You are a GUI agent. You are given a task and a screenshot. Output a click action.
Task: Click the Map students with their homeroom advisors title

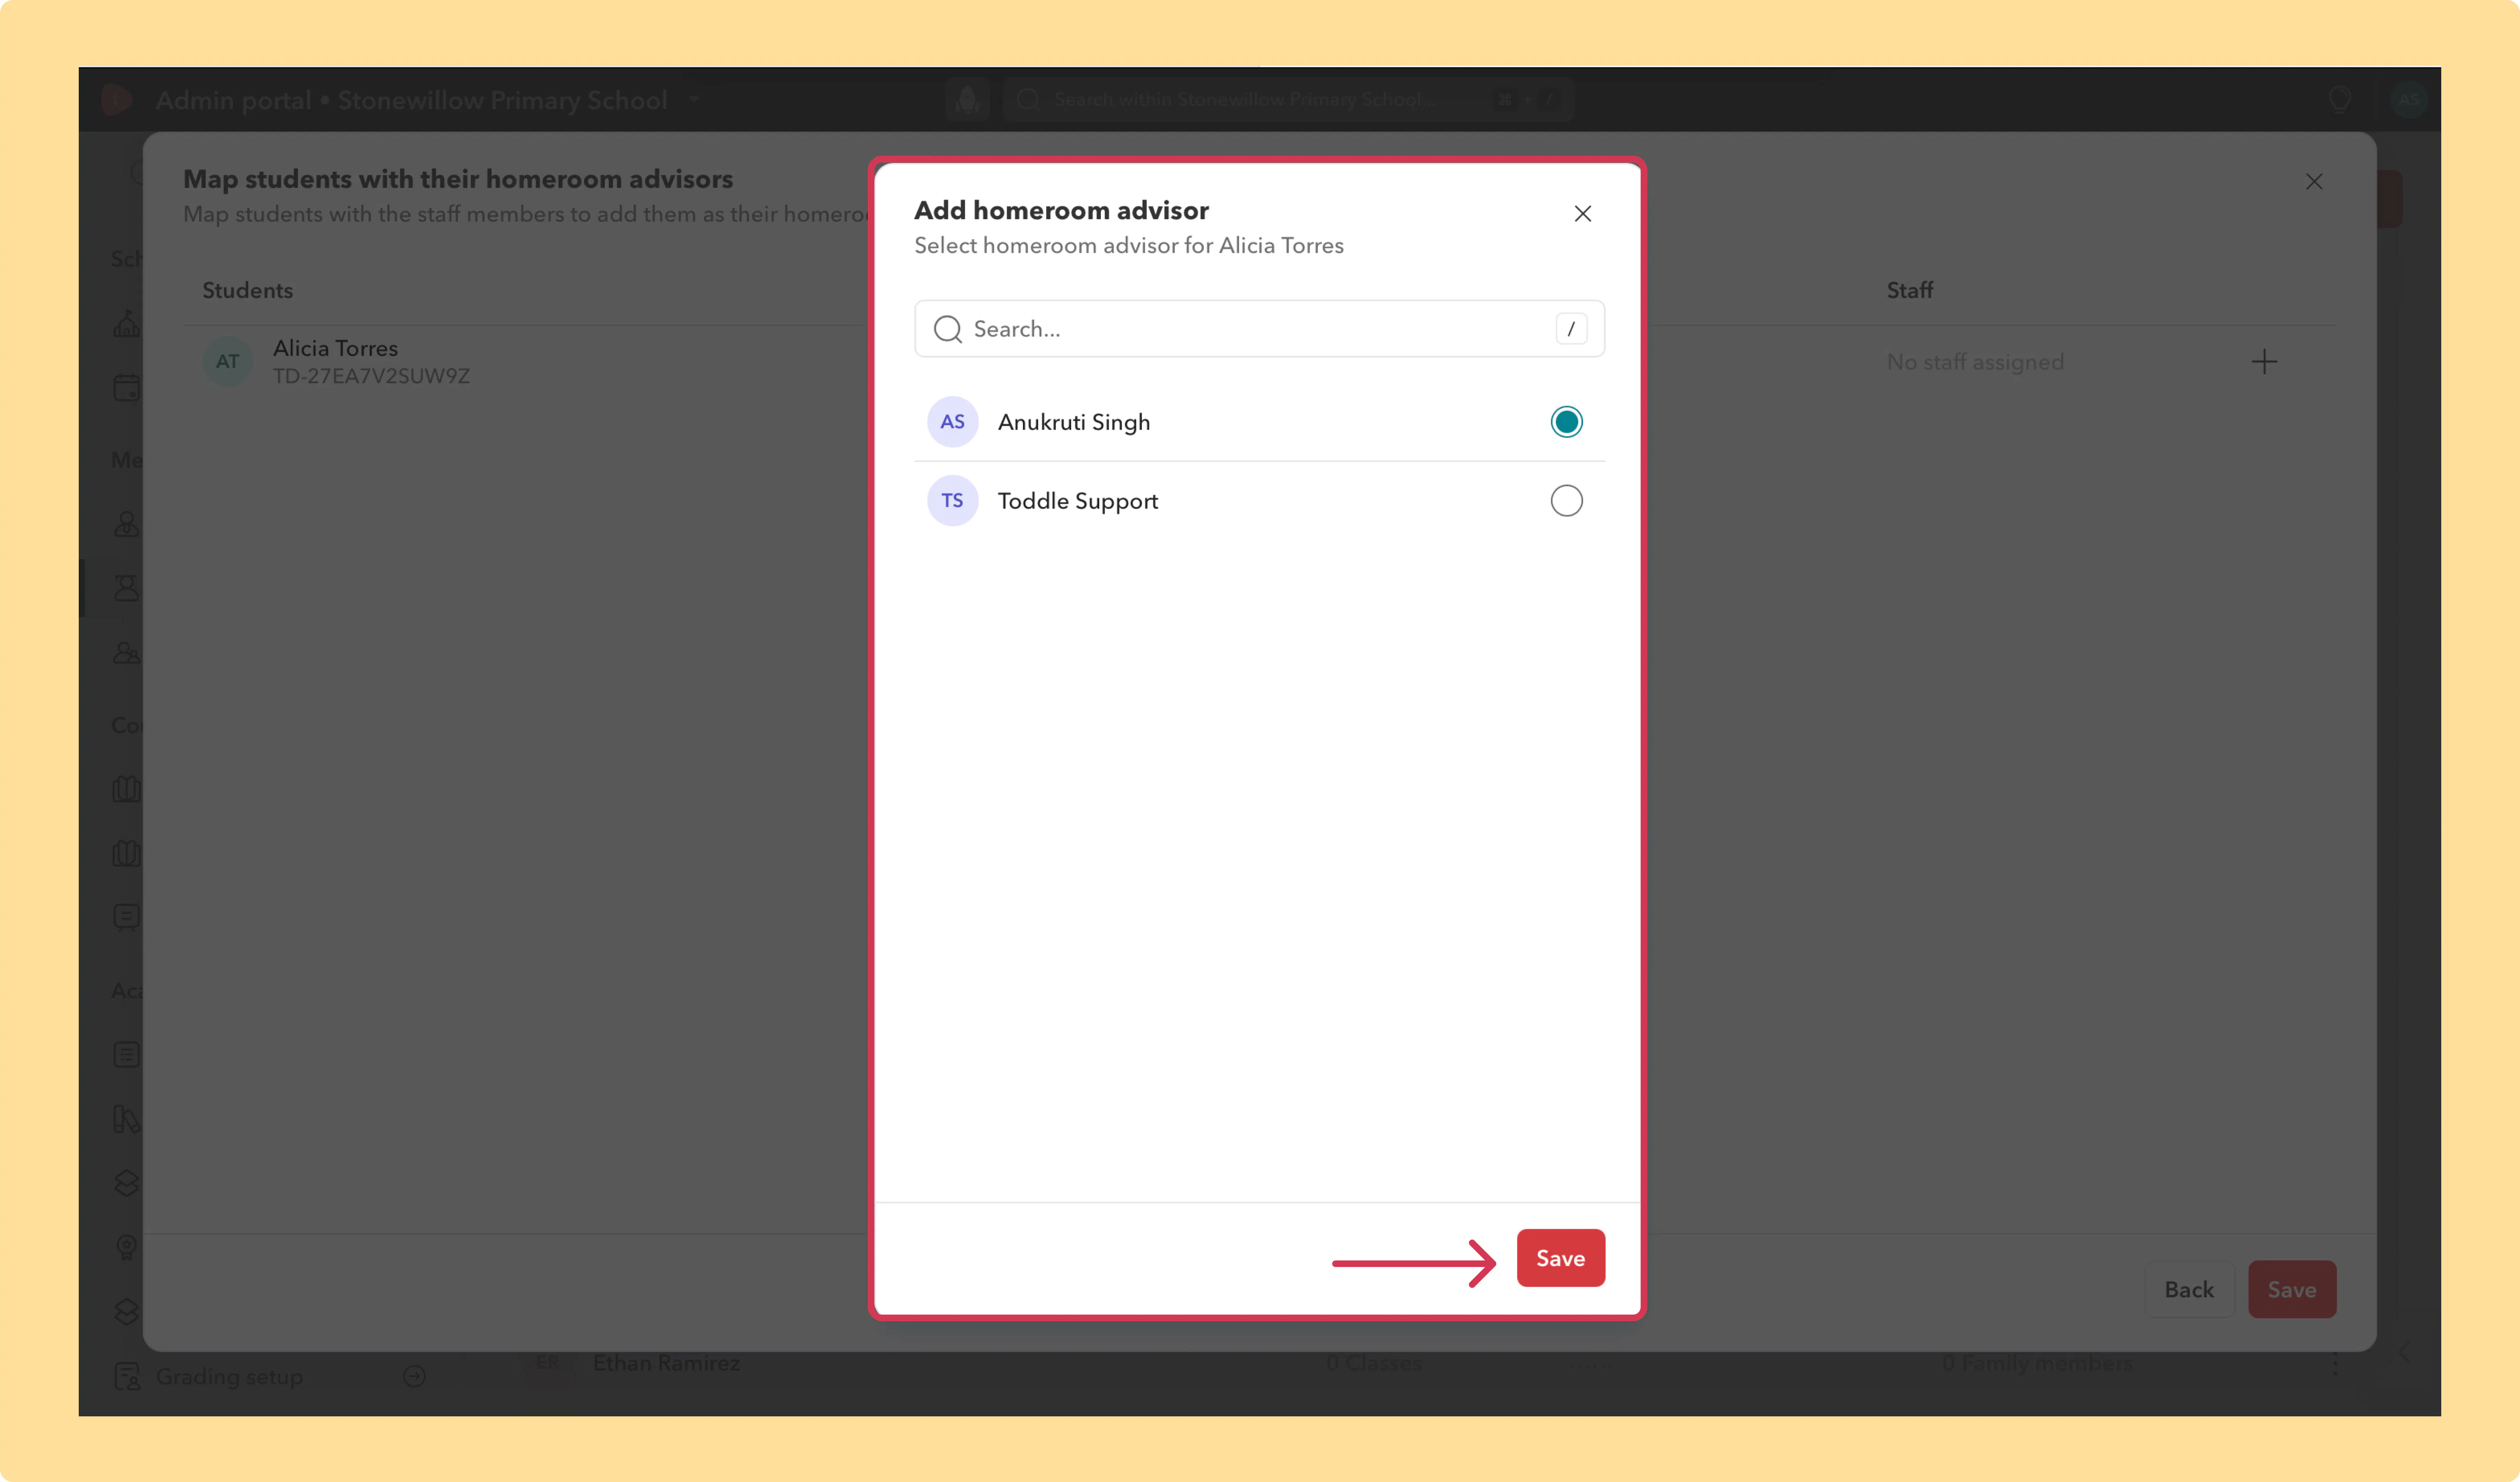(x=458, y=179)
